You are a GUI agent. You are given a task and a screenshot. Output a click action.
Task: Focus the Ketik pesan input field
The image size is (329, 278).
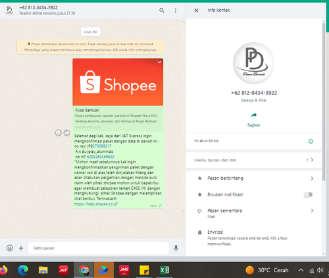[98, 248]
